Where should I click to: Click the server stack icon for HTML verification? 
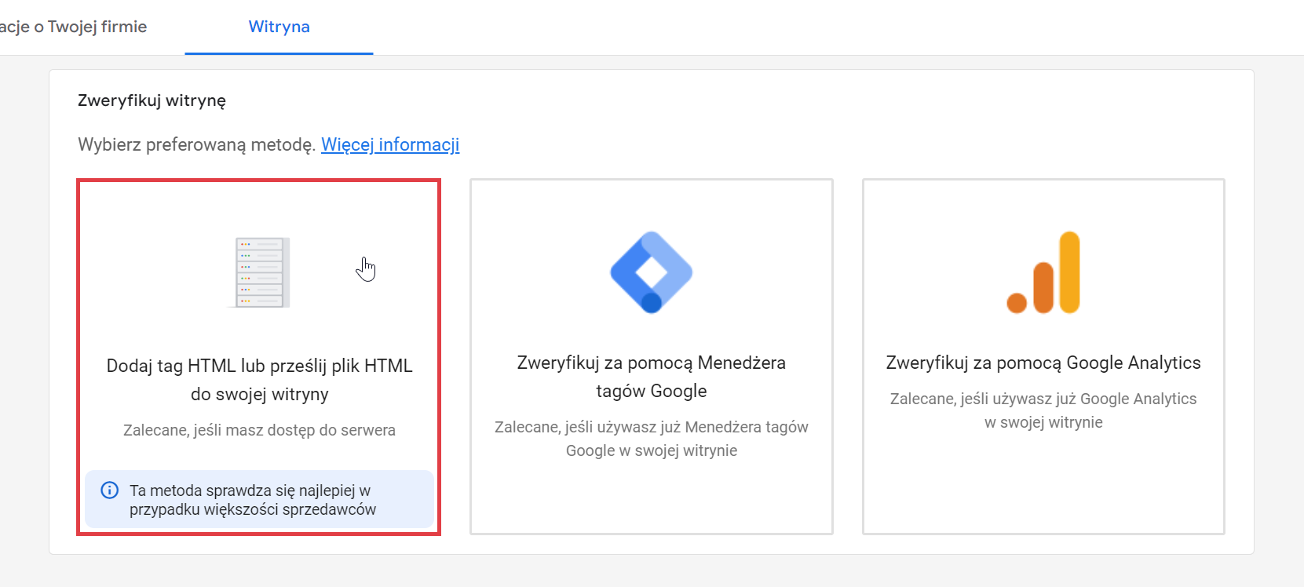(x=261, y=272)
